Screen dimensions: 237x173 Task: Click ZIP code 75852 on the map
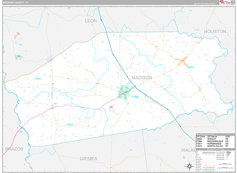click(190, 67)
